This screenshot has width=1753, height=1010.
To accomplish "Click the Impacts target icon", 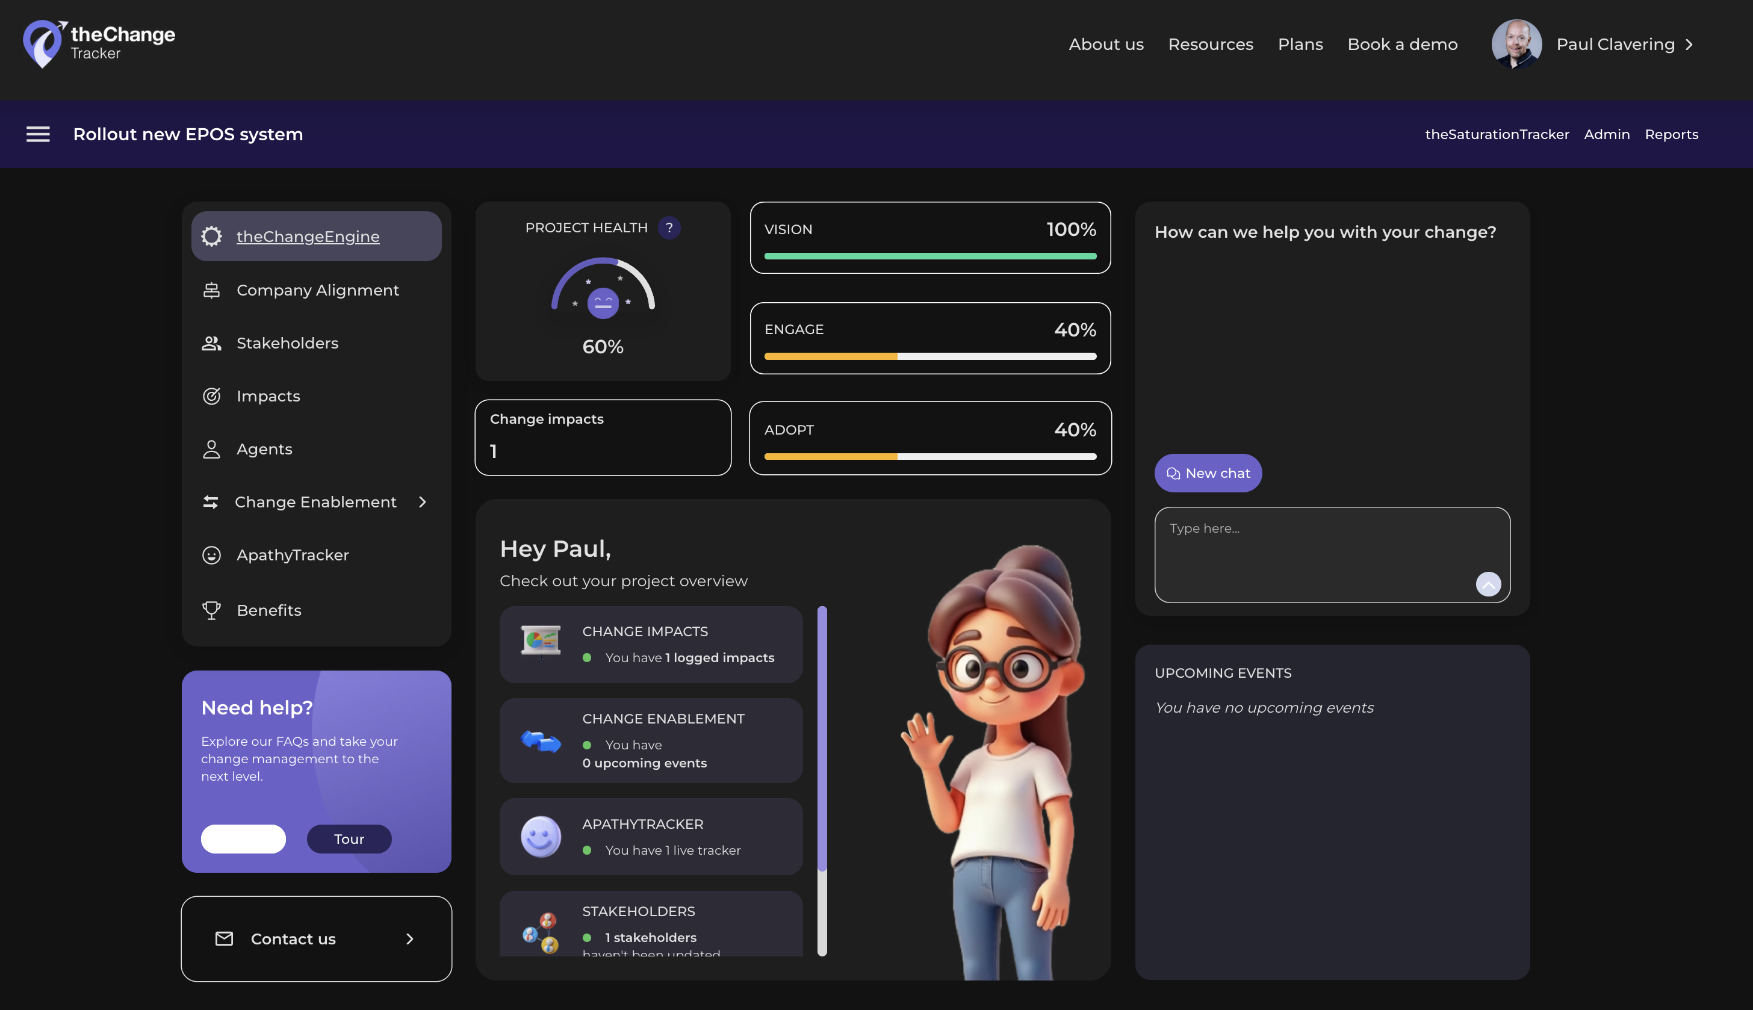I will tap(211, 396).
